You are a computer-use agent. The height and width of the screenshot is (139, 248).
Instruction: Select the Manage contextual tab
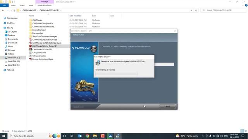click(x=45, y=2)
